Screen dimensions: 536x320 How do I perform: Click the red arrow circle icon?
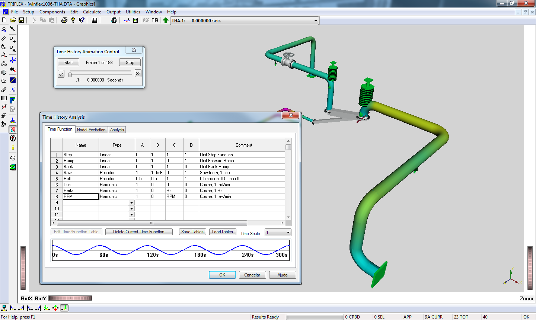(x=13, y=138)
